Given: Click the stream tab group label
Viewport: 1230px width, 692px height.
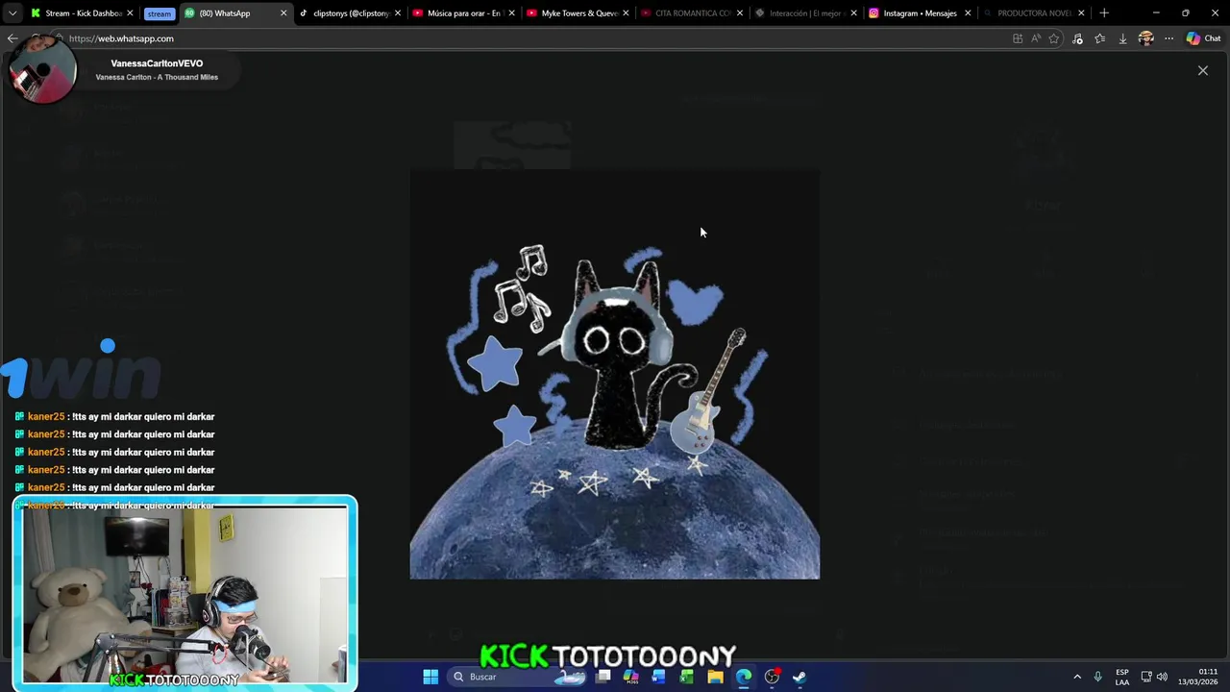Looking at the screenshot, I should [160, 13].
